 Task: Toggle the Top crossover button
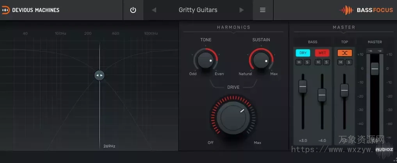pyautogui.click(x=345, y=53)
